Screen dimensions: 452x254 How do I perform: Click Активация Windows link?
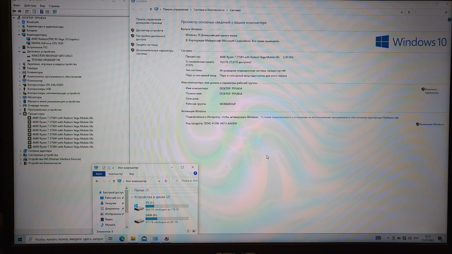click(x=432, y=124)
